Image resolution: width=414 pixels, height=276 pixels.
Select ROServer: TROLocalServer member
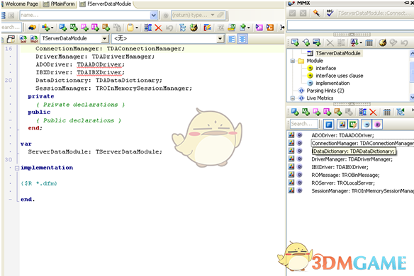pos(343,183)
